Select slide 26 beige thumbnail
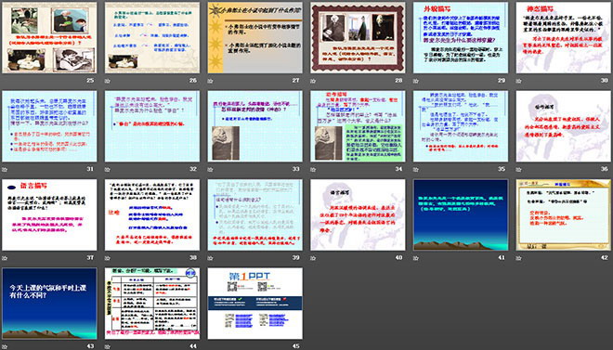This screenshot has width=613, height=350. 152,37
